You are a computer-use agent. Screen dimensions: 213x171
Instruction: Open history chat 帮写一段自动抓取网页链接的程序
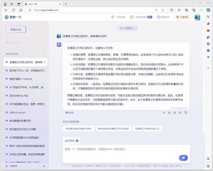click(26, 146)
